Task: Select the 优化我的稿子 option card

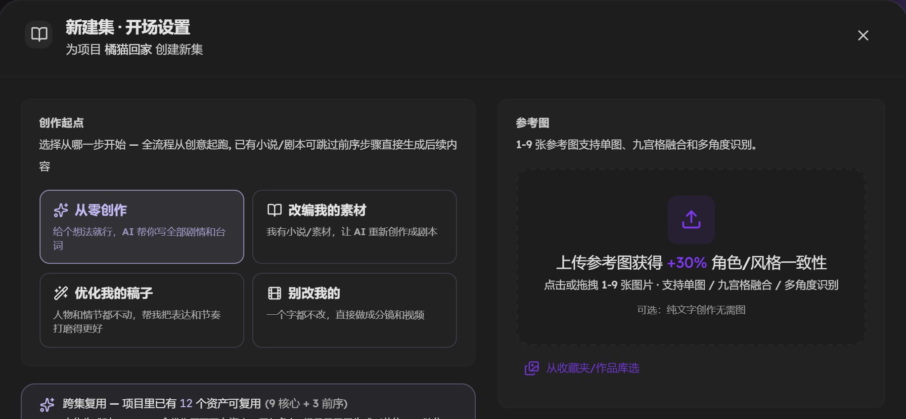Action: click(142, 310)
